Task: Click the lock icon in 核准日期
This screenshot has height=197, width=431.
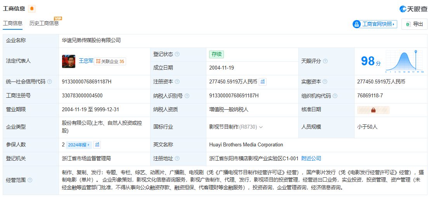Action: pos(373,110)
